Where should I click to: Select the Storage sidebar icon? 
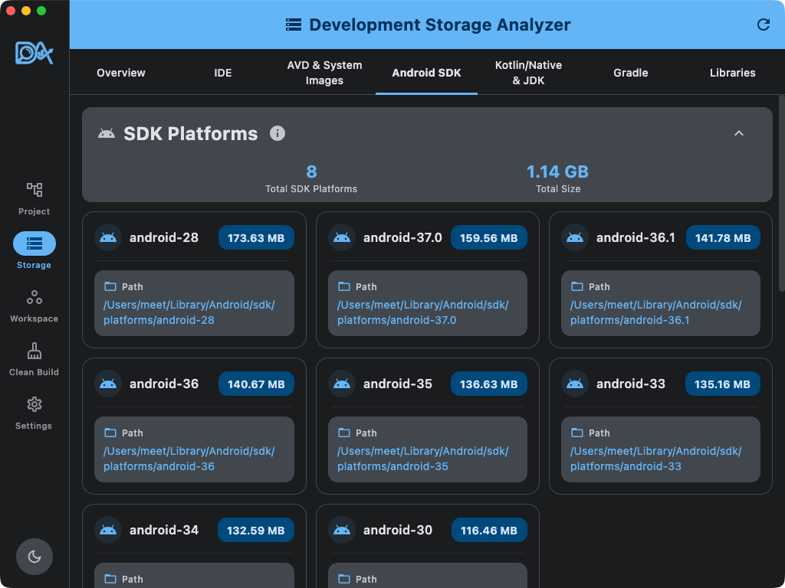point(34,243)
